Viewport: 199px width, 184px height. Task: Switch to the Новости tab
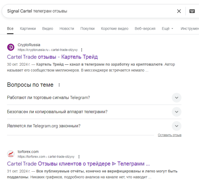67,29
